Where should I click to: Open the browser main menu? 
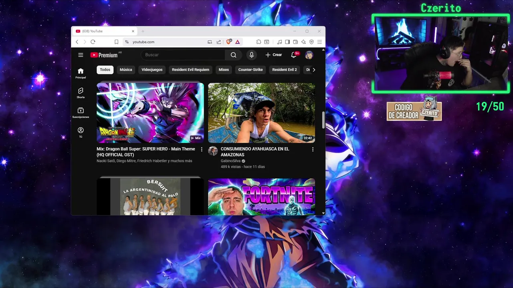tap(319, 42)
